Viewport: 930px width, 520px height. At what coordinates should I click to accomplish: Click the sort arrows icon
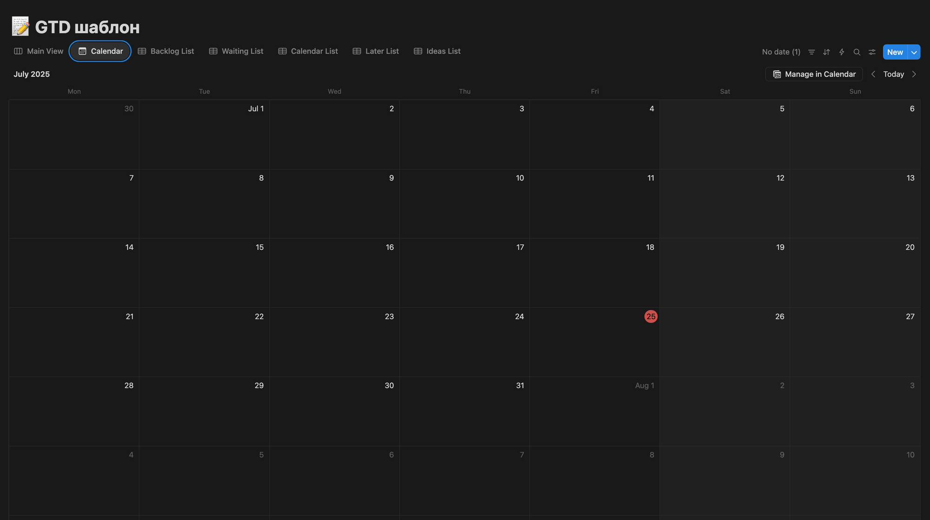(x=826, y=52)
